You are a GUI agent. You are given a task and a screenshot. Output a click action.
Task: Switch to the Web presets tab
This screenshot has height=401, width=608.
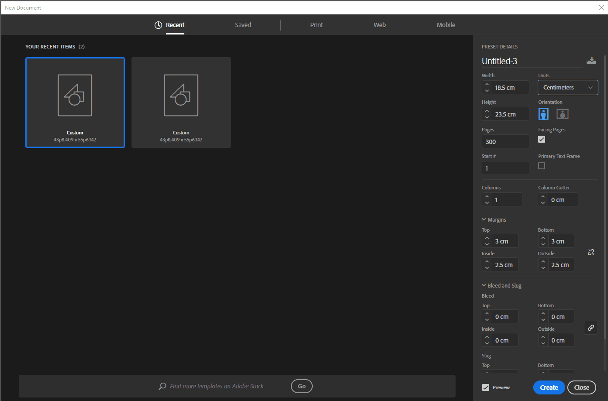[380, 25]
